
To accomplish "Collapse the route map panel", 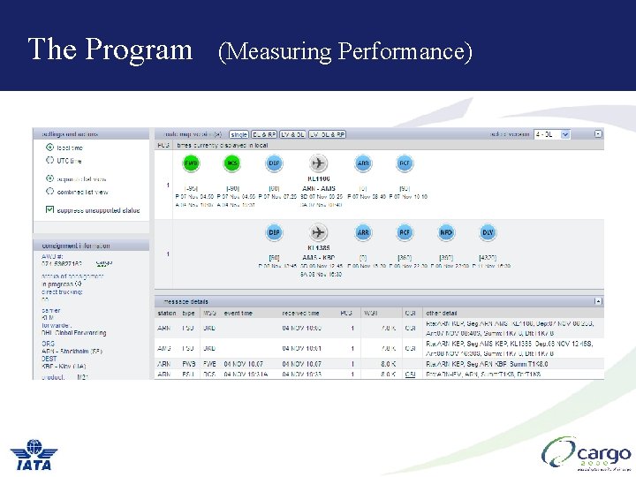I will click(x=598, y=134).
